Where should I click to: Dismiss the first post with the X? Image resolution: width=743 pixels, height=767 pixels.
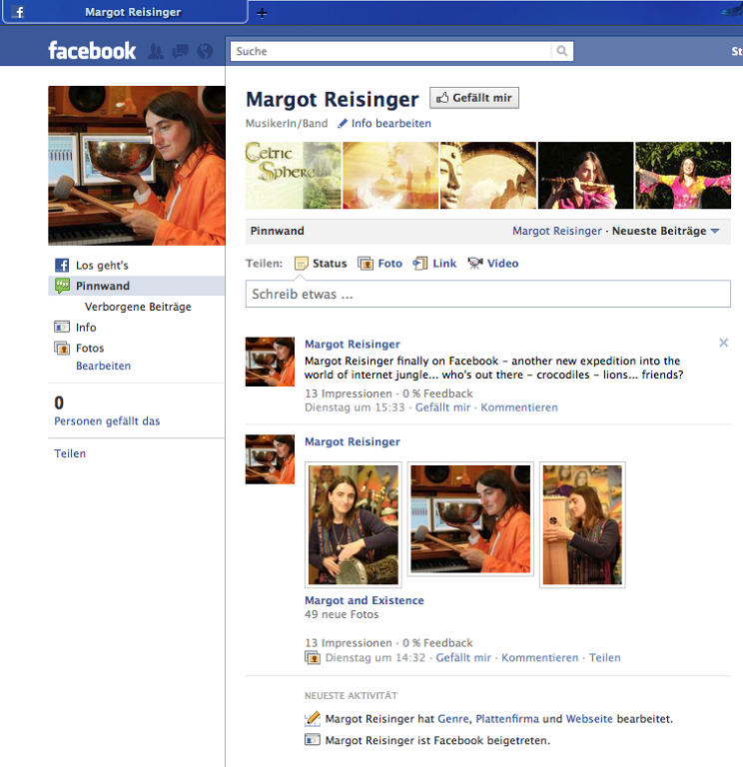click(x=723, y=343)
